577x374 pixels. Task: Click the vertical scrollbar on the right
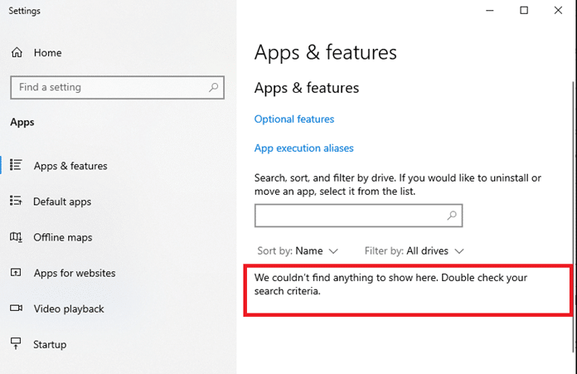(x=572, y=166)
